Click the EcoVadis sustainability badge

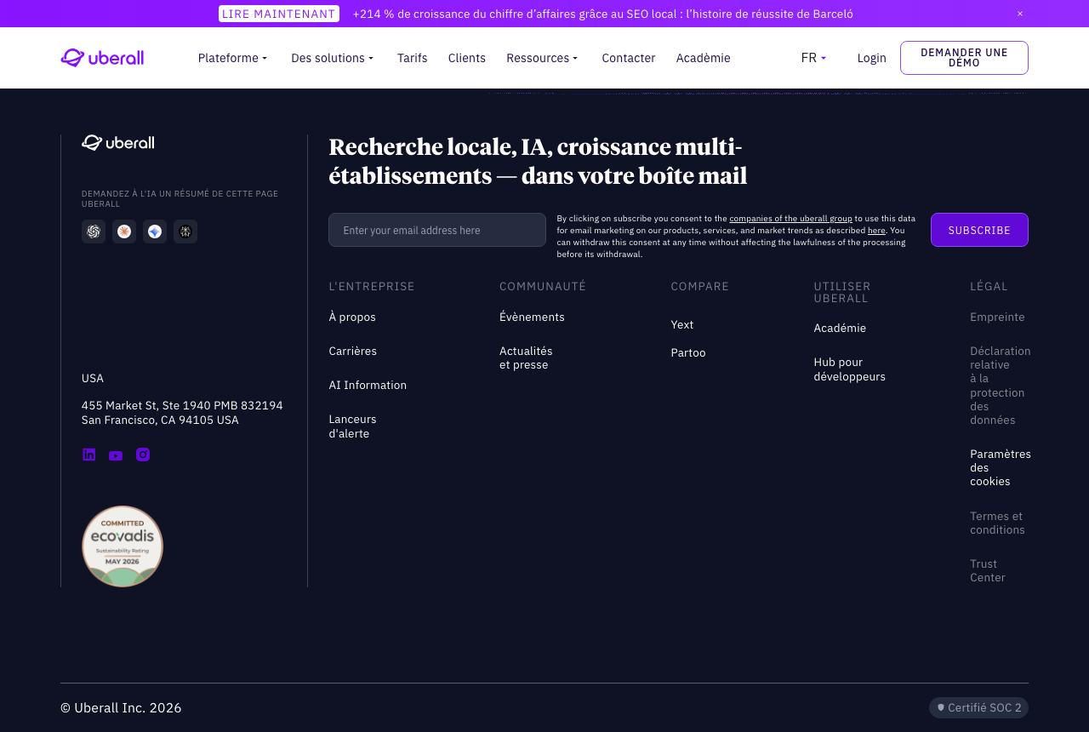pyautogui.click(x=123, y=546)
